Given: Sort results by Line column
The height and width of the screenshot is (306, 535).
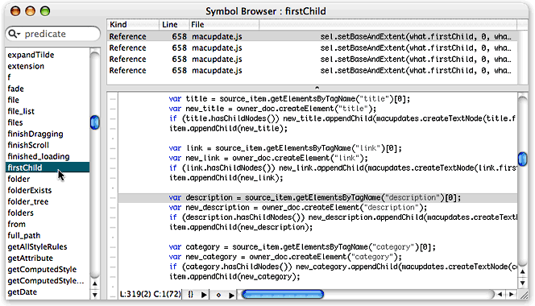Looking at the screenshot, I should click(x=174, y=25).
